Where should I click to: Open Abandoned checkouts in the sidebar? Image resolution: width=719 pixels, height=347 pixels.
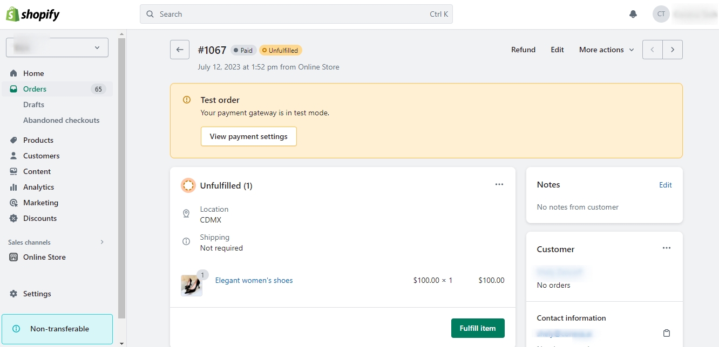click(61, 120)
